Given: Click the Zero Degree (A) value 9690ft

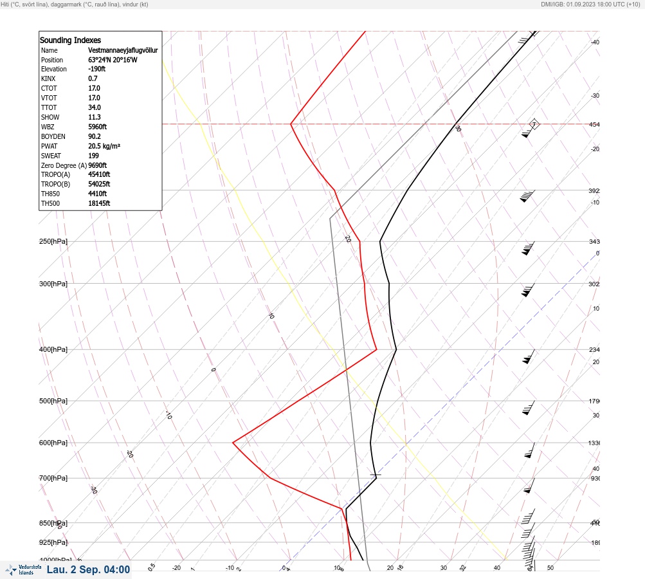Looking at the screenshot, I should pos(98,165).
